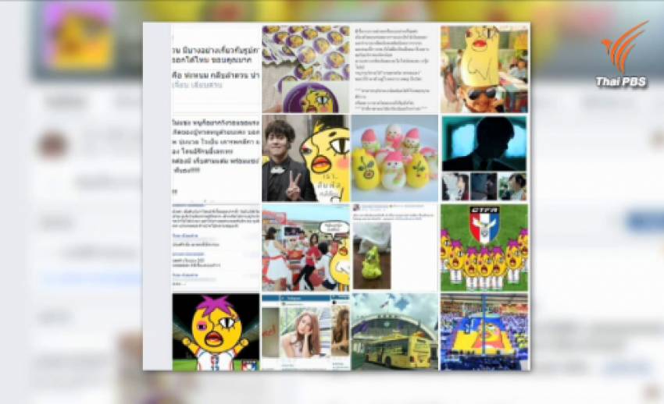664x404 pixels.
Task: Open post with green clay figure photo
Action: pyautogui.click(x=394, y=248)
